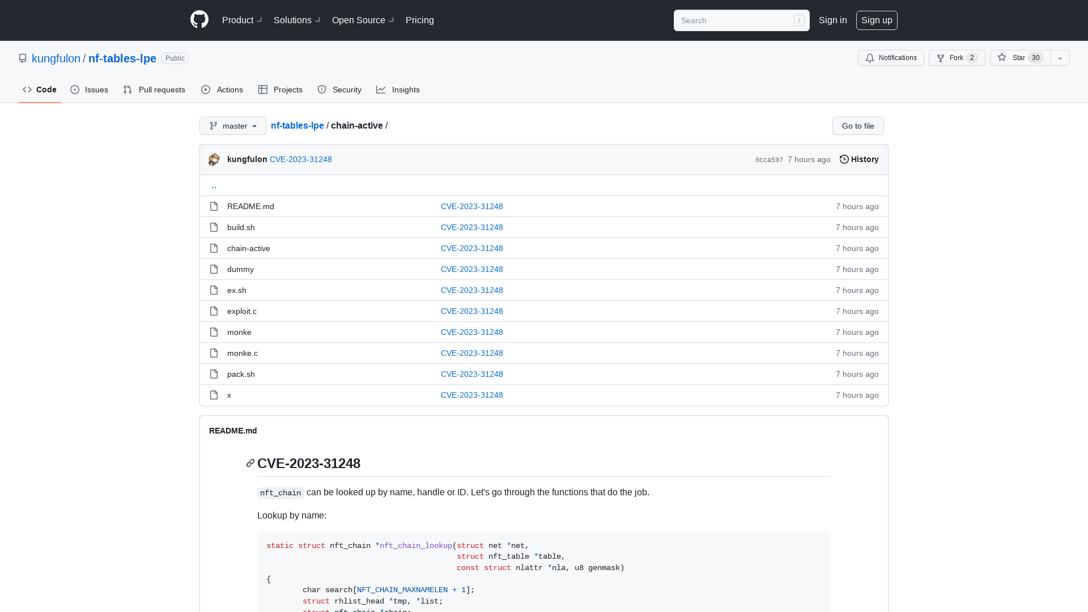1088x612 pixels.
Task: Click the README.md panel header
Action: coord(233,431)
